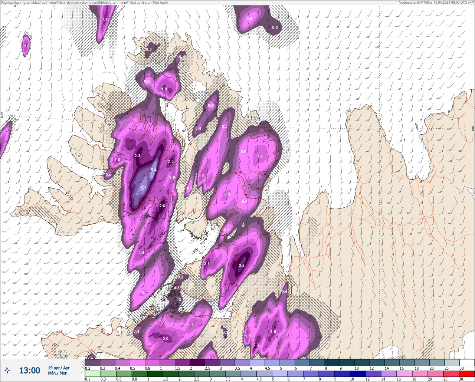Click the precipitation value 2.2 on the map
Screen dimensions: 475x382
click(171, 162)
